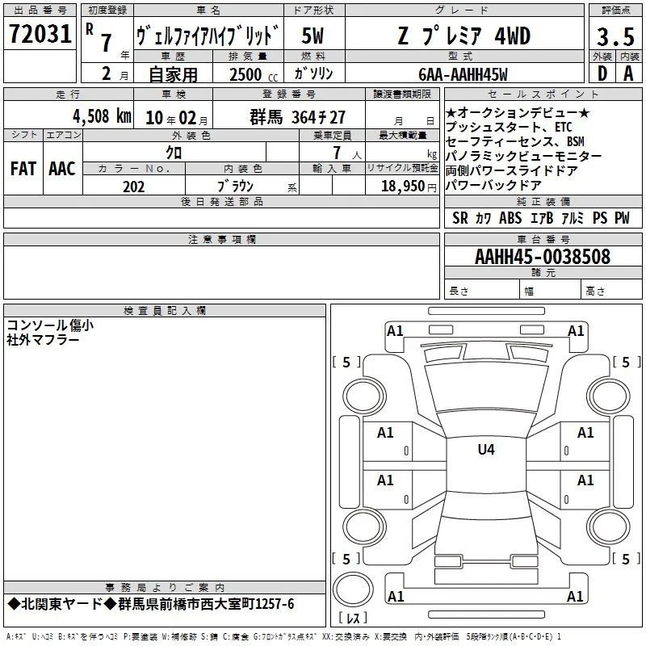This screenshot has height=646, width=646.
Task: Select interior grade A
Action: [628, 73]
